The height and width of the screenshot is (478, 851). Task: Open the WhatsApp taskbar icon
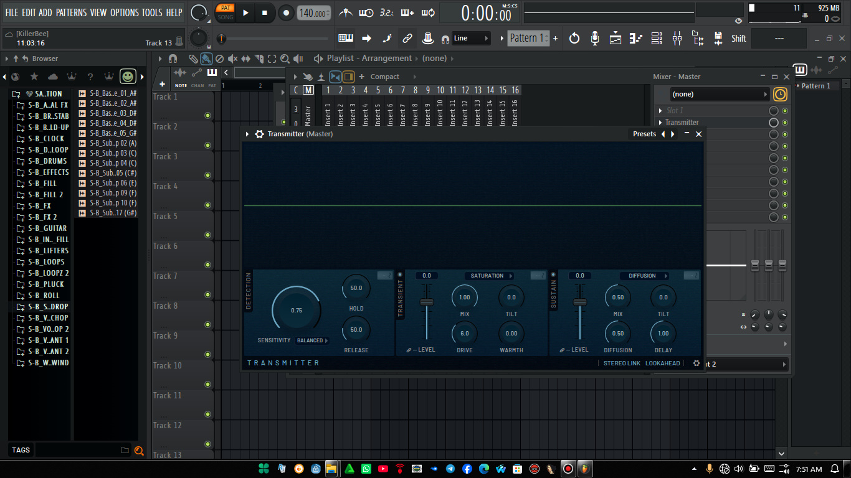[366, 469]
